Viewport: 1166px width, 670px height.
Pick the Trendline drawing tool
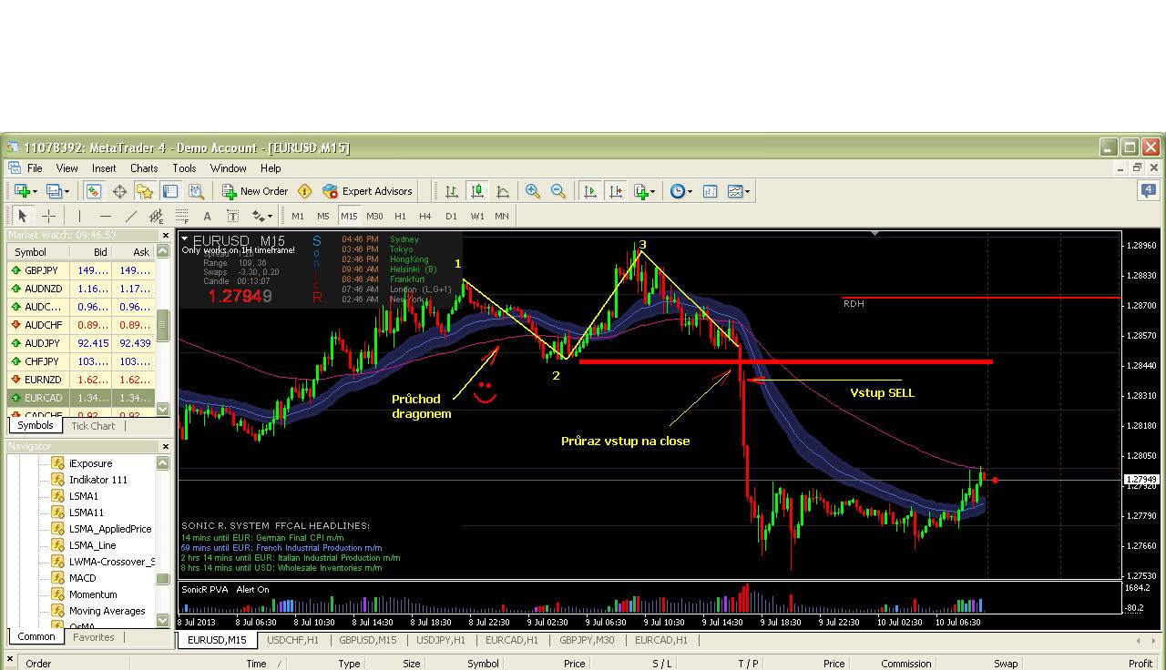pyautogui.click(x=131, y=216)
